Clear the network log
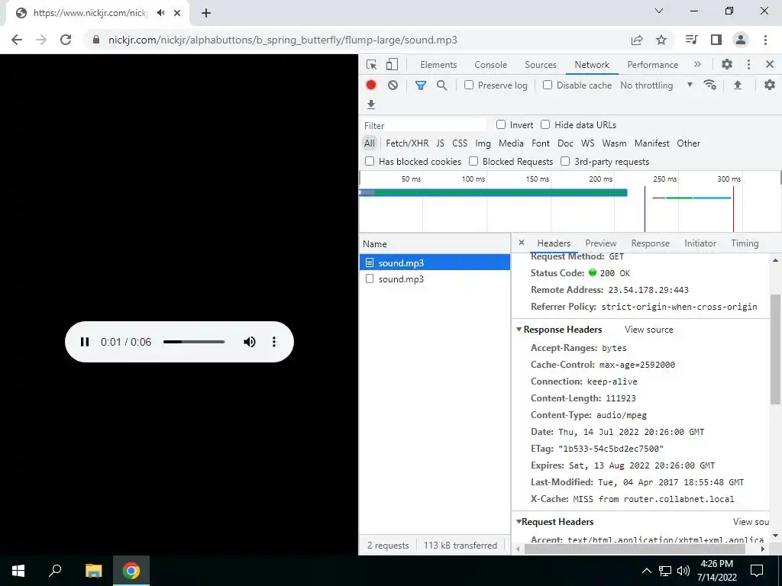Screen dimensions: 782x586 [393, 85]
